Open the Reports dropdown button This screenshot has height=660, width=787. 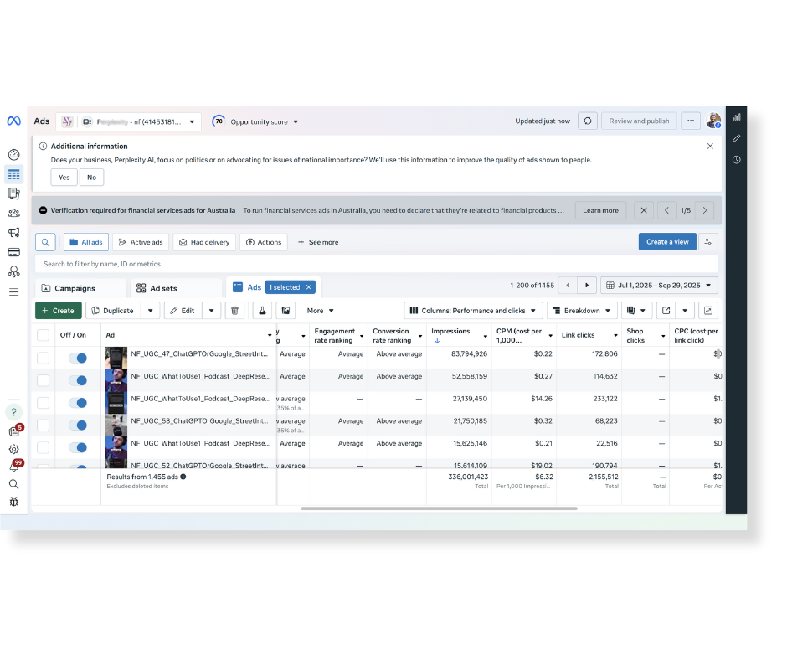(x=636, y=311)
